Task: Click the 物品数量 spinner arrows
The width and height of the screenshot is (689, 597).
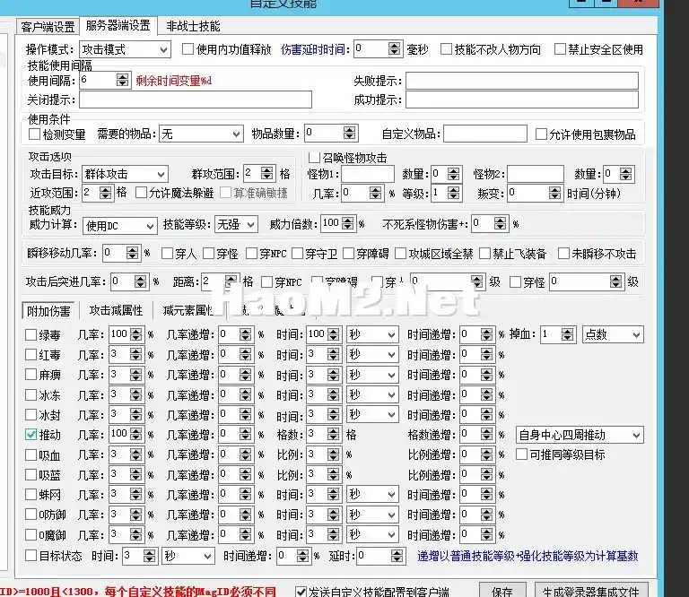Action: pyautogui.click(x=350, y=133)
